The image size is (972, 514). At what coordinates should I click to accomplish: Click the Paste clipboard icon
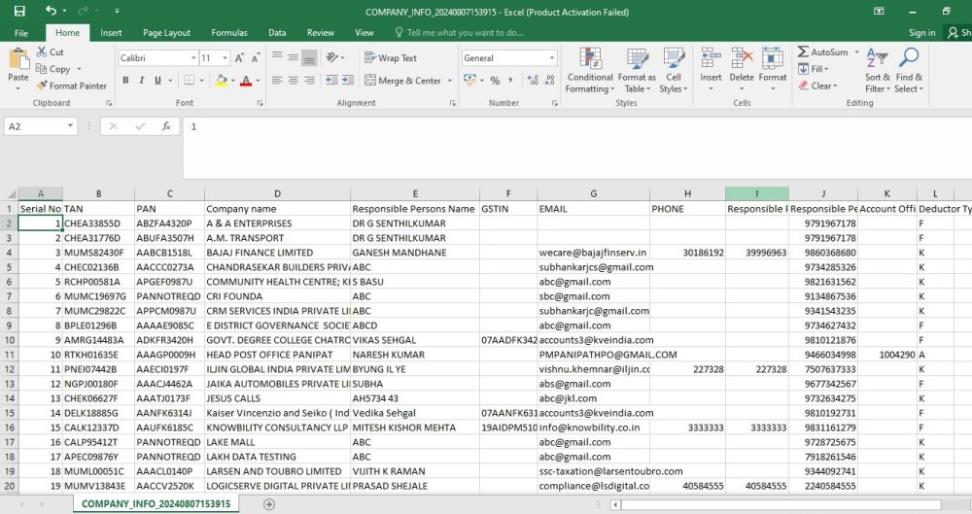[17, 59]
